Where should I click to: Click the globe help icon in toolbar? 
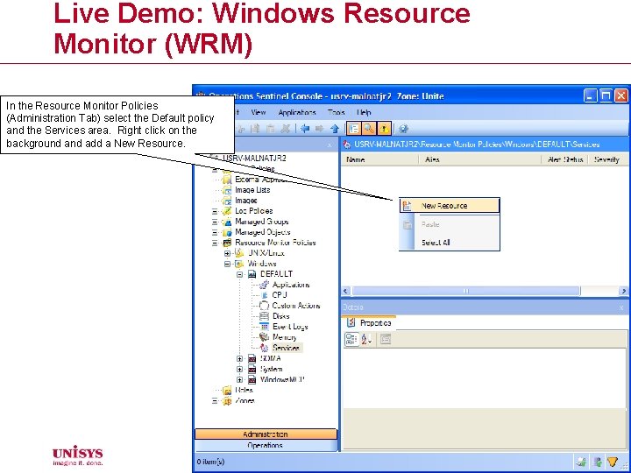coord(404,129)
